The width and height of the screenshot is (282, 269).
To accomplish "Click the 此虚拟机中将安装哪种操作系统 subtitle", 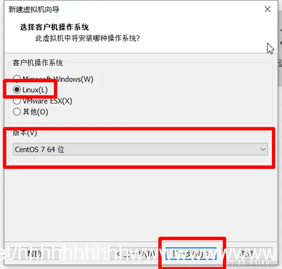I will [x=88, y=38].
